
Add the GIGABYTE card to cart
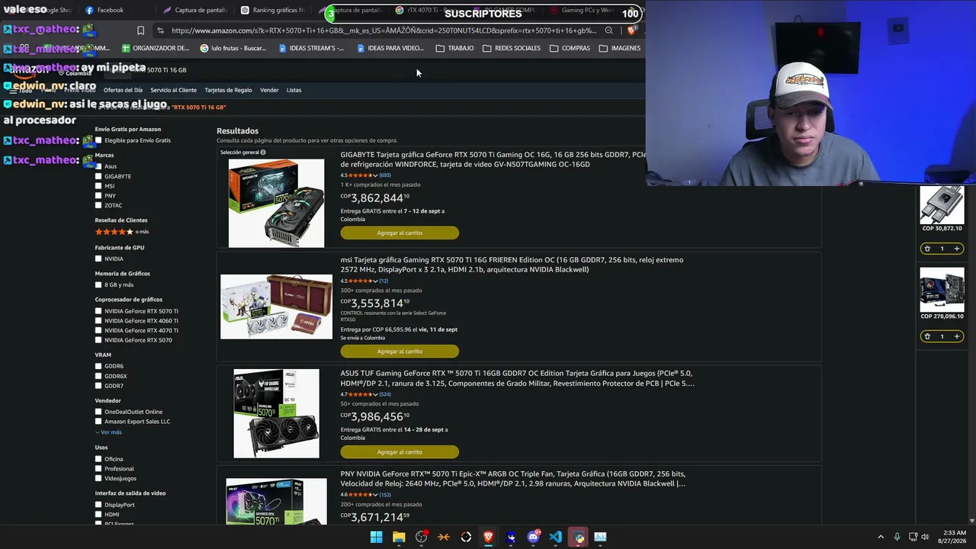400,233
